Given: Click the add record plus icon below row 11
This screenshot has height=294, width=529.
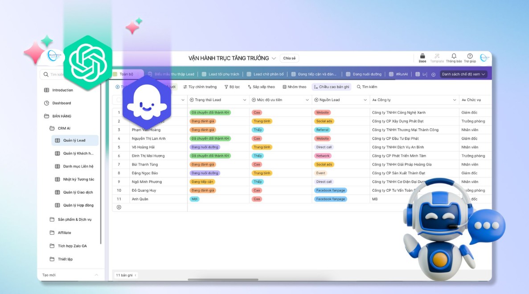Looking at the screenshot, I should tap(119, 207).
